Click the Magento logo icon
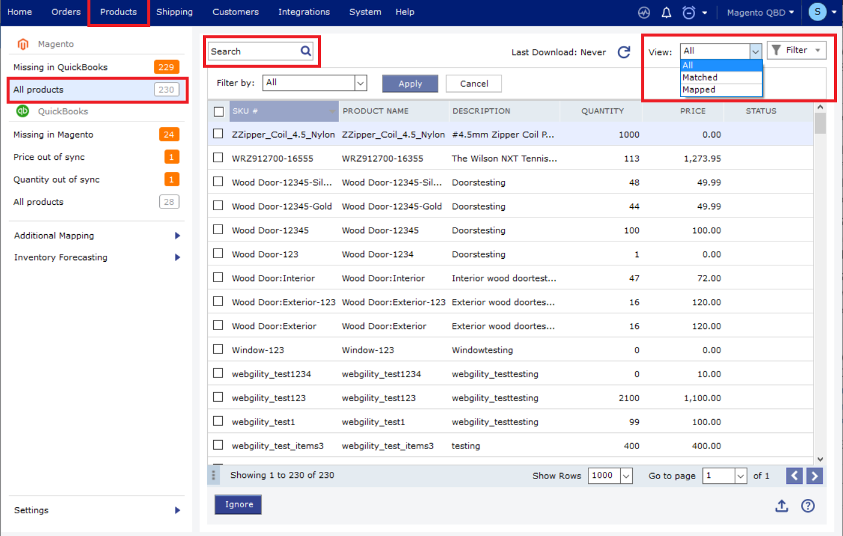Screen dimensions: 843x536 pos(23,44)
